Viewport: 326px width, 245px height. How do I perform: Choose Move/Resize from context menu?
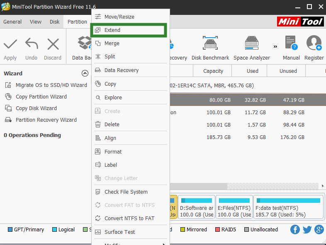(x=131, y=17)
